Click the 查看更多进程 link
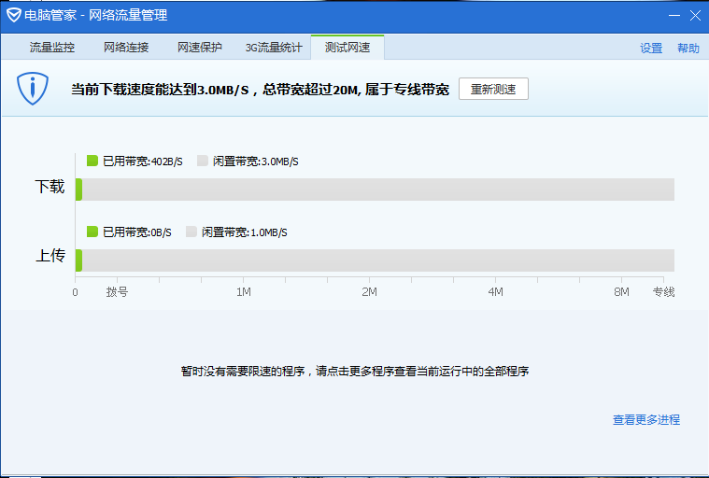 pyautogui.click(x=645, y=420)
